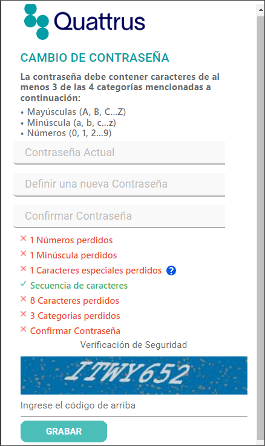The height and width of the screenshot is (446, 265).
Task: Click the CAMBIO DE CONTRASEÑA heading
Action: 94,57
